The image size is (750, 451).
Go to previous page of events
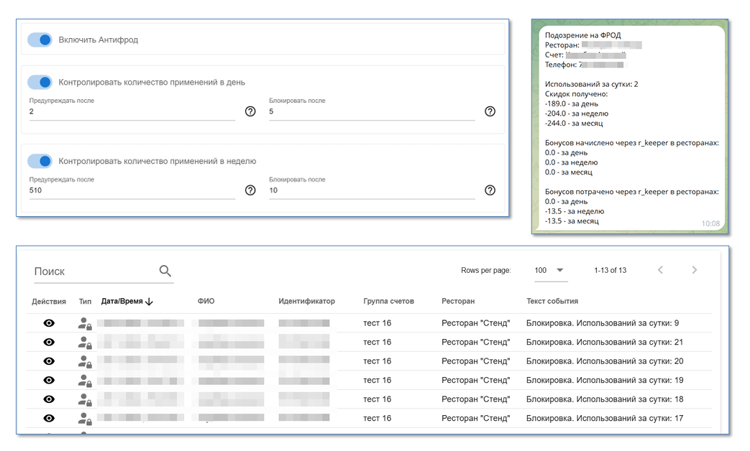tap(660, 270)
